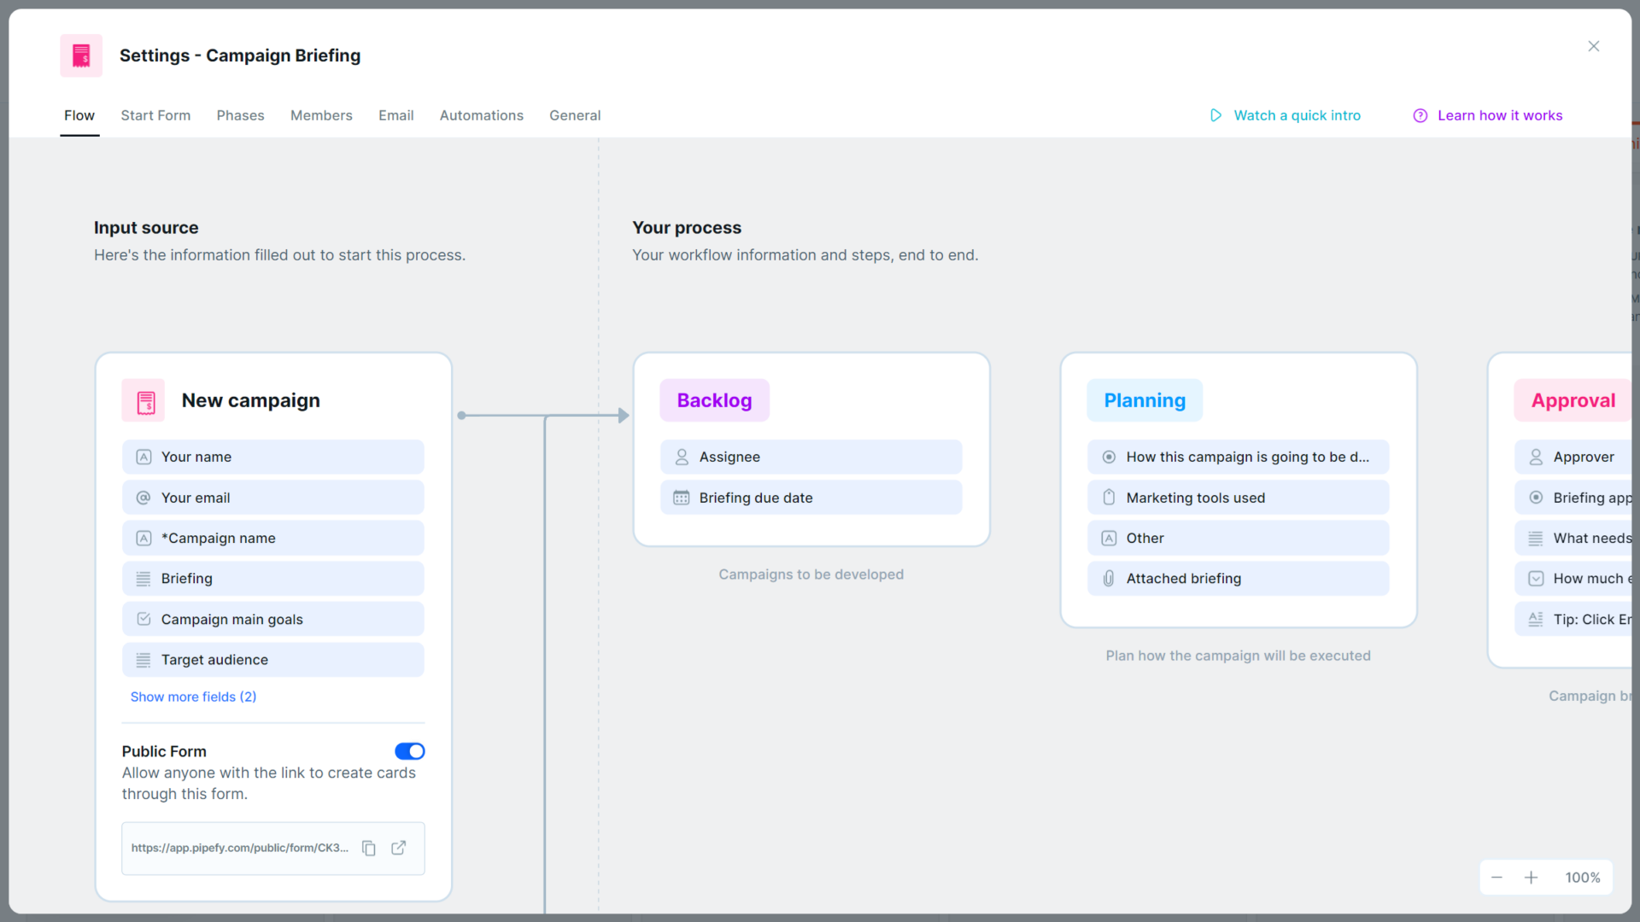This screenshot has width=1640, height=922.
Task: Click the Attached briefing paperclip icon
Action: pos(1108,578)
